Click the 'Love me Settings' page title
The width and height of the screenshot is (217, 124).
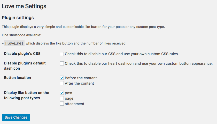[x=24, y=6]
